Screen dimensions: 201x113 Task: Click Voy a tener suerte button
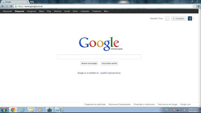coord(109,63)
